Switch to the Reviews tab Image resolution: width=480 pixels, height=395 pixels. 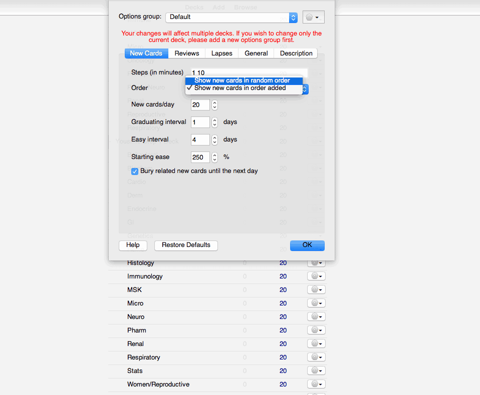[x=187, y=53]
